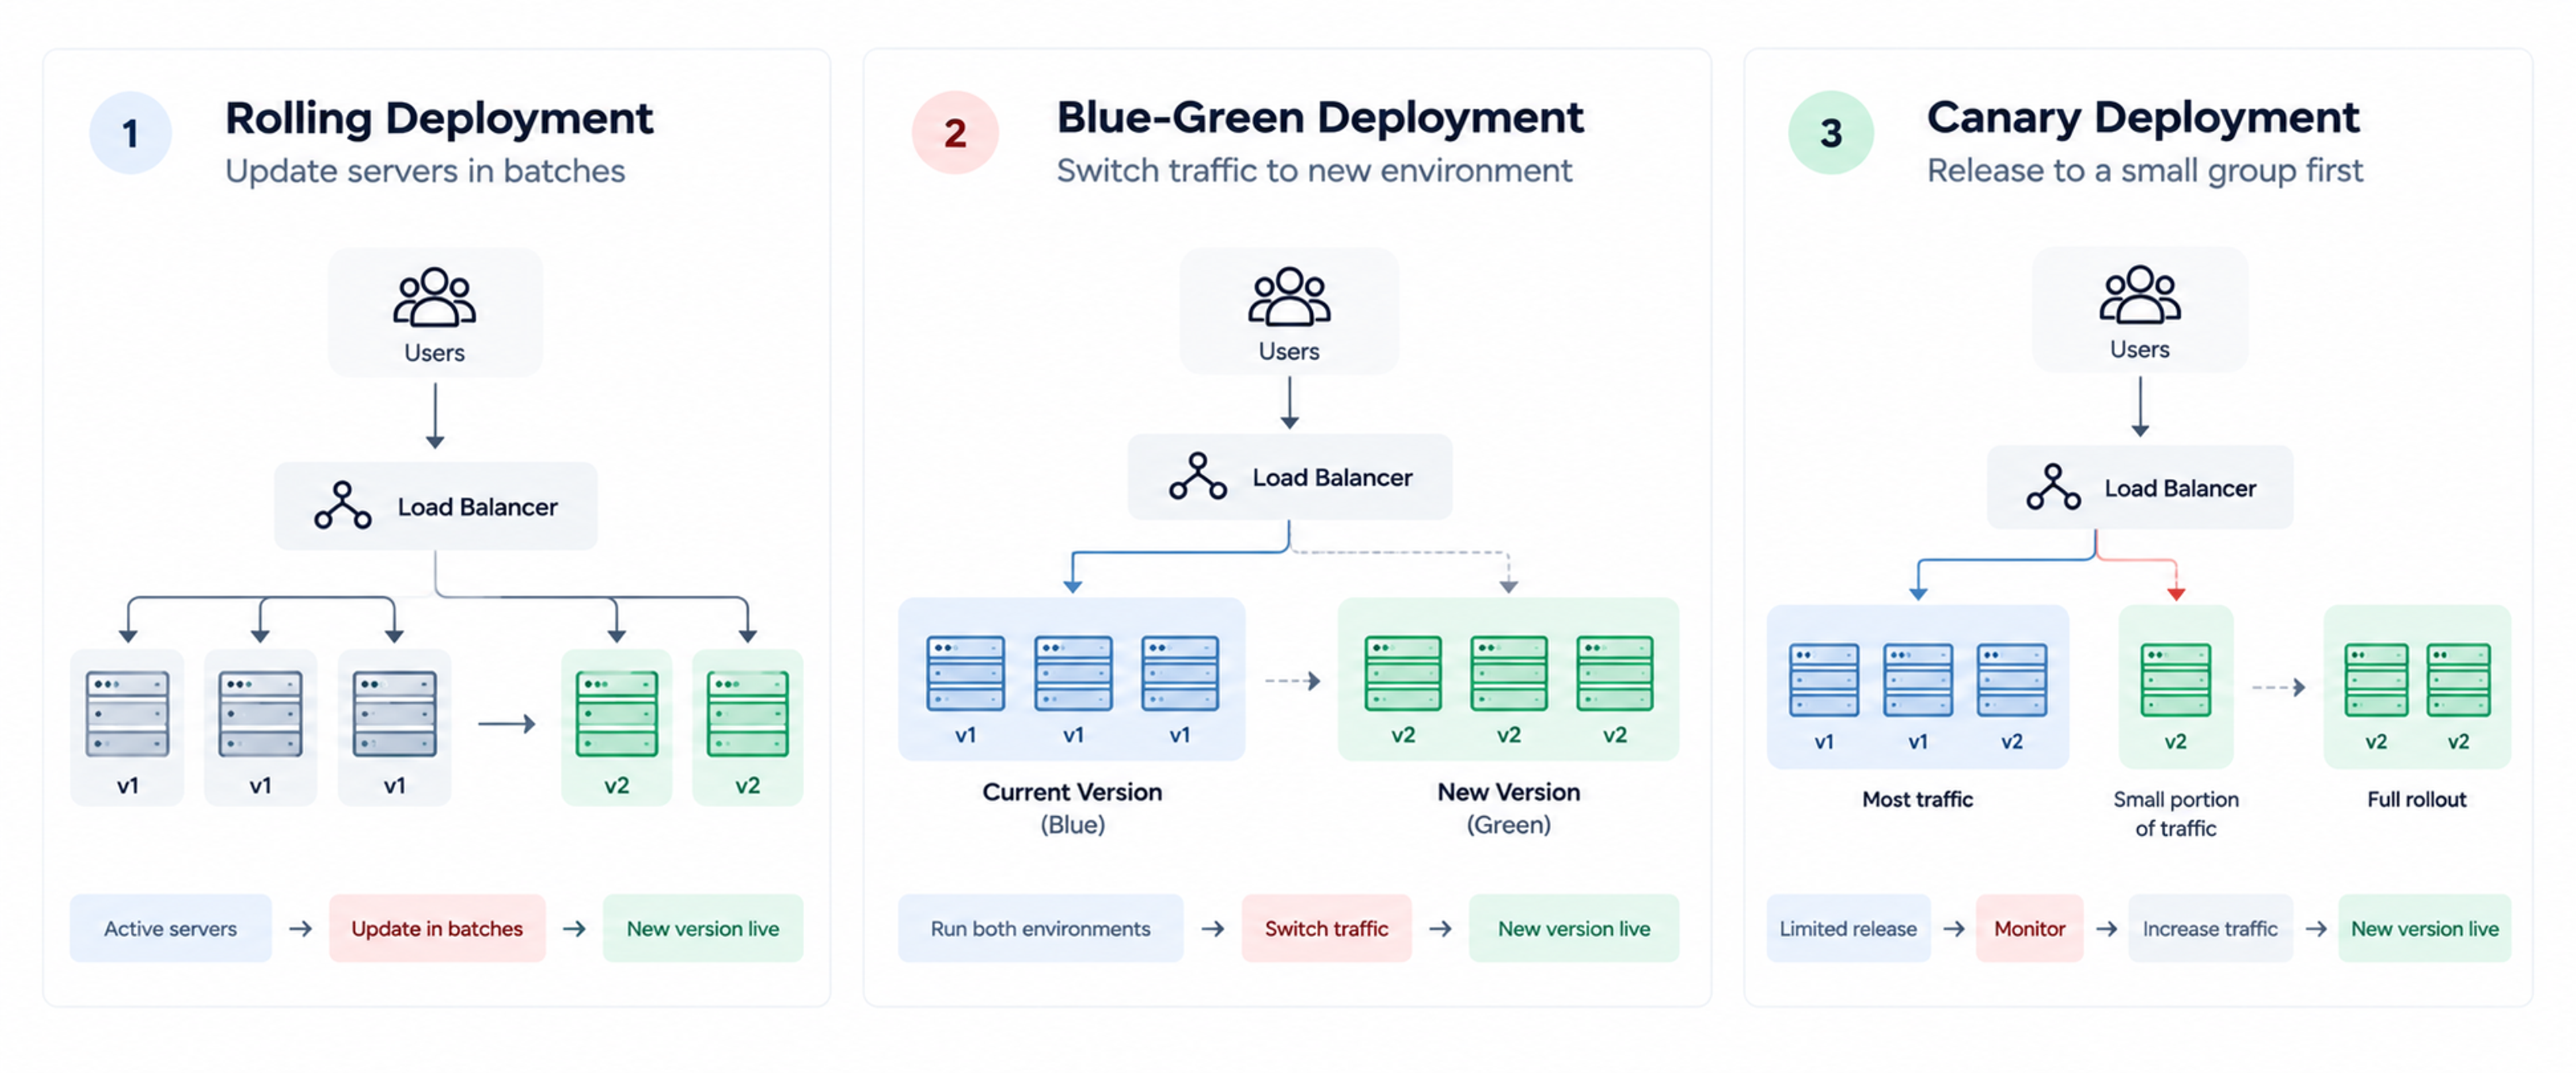
Task: Click the left green v2 server in Full rollout
Action: tap(2376, 680)
